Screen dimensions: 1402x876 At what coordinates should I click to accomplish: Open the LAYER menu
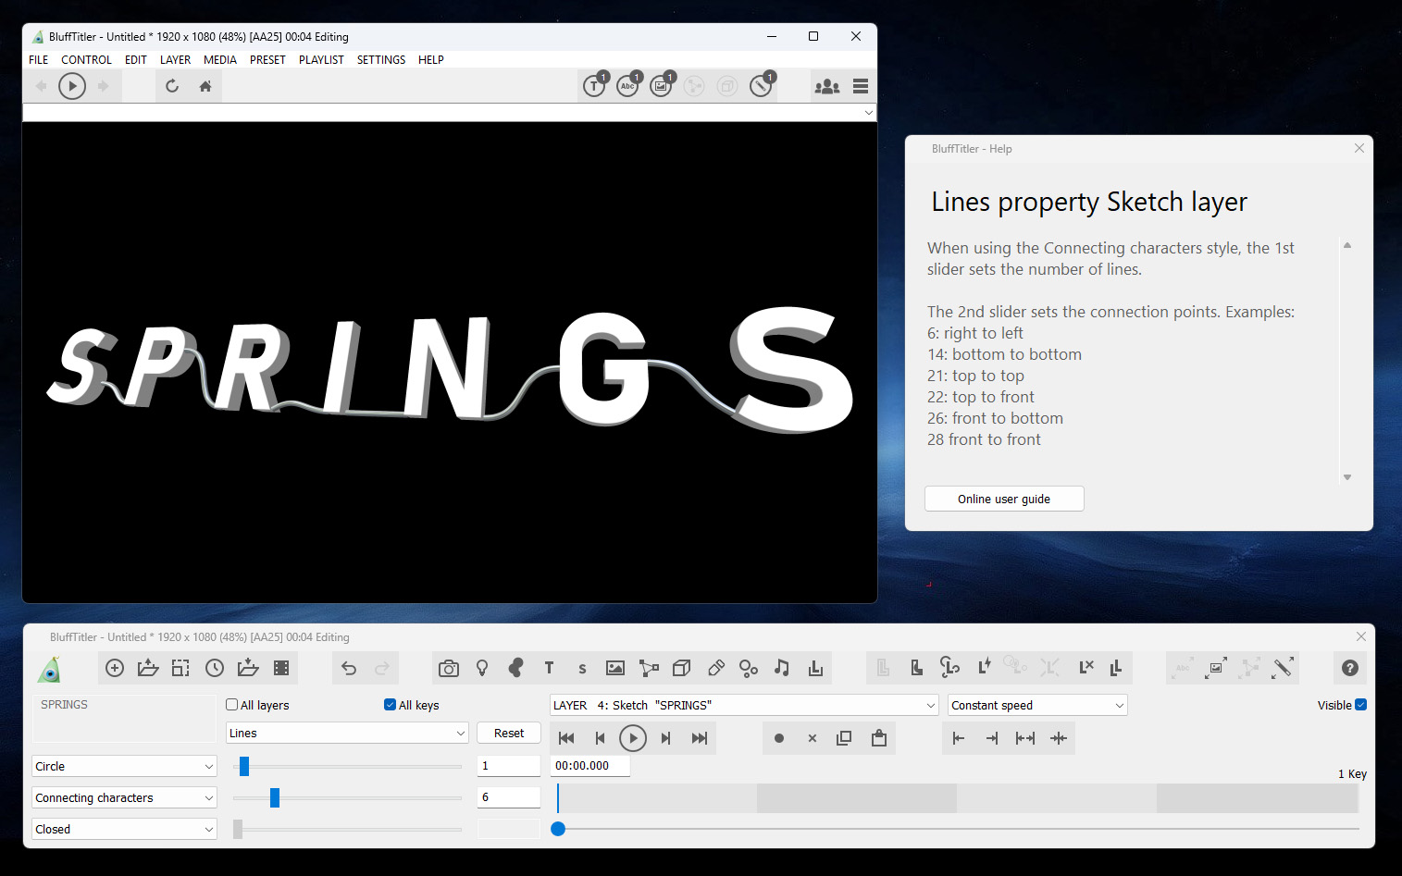pos(175,60)
